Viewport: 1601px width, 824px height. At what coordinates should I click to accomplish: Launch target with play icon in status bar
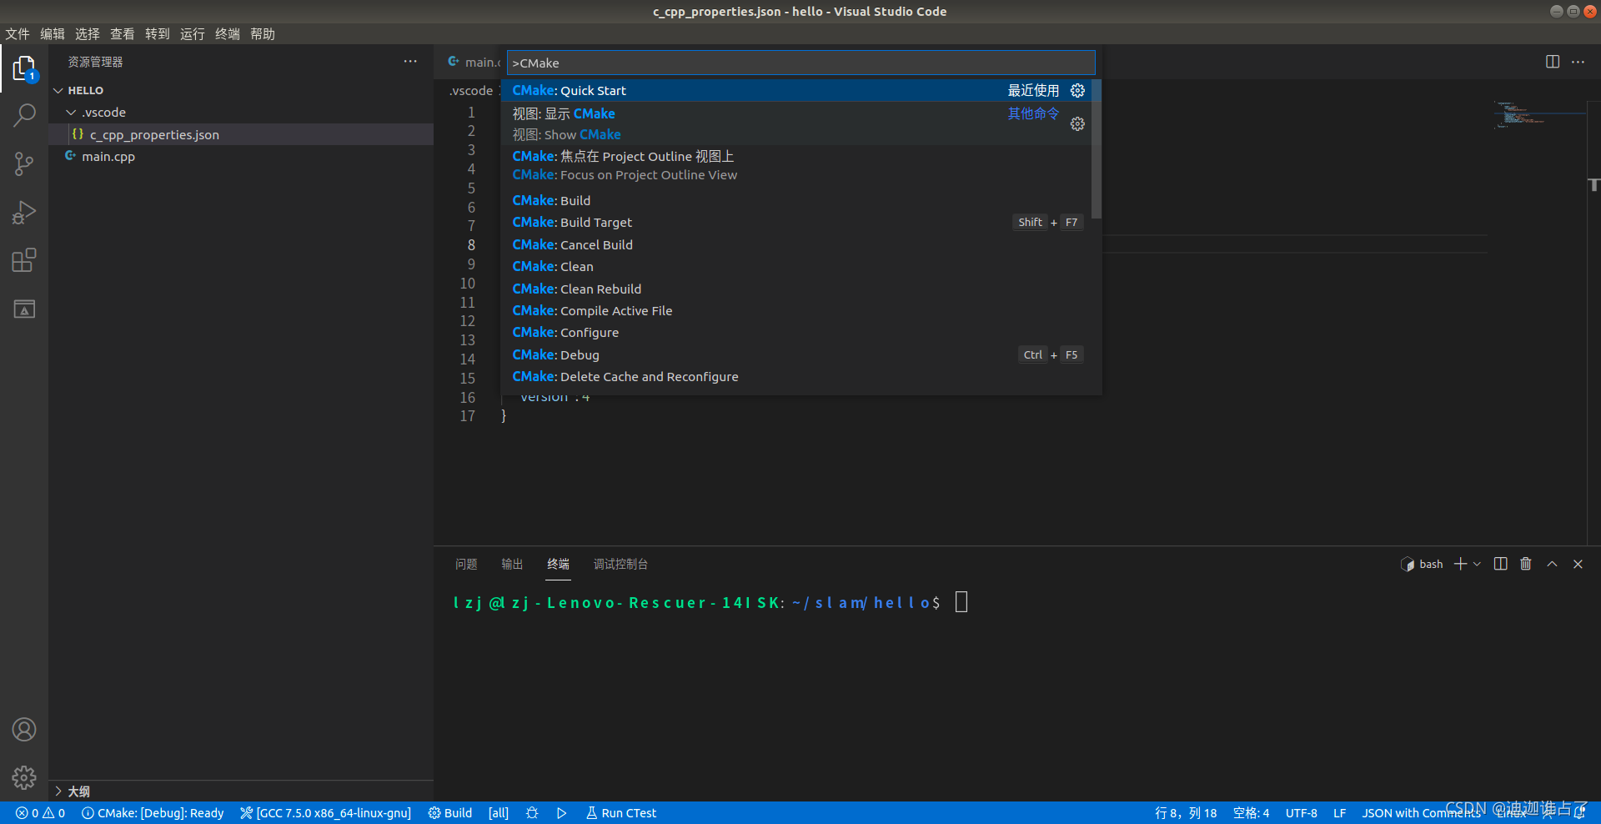[x=562, y=813]
